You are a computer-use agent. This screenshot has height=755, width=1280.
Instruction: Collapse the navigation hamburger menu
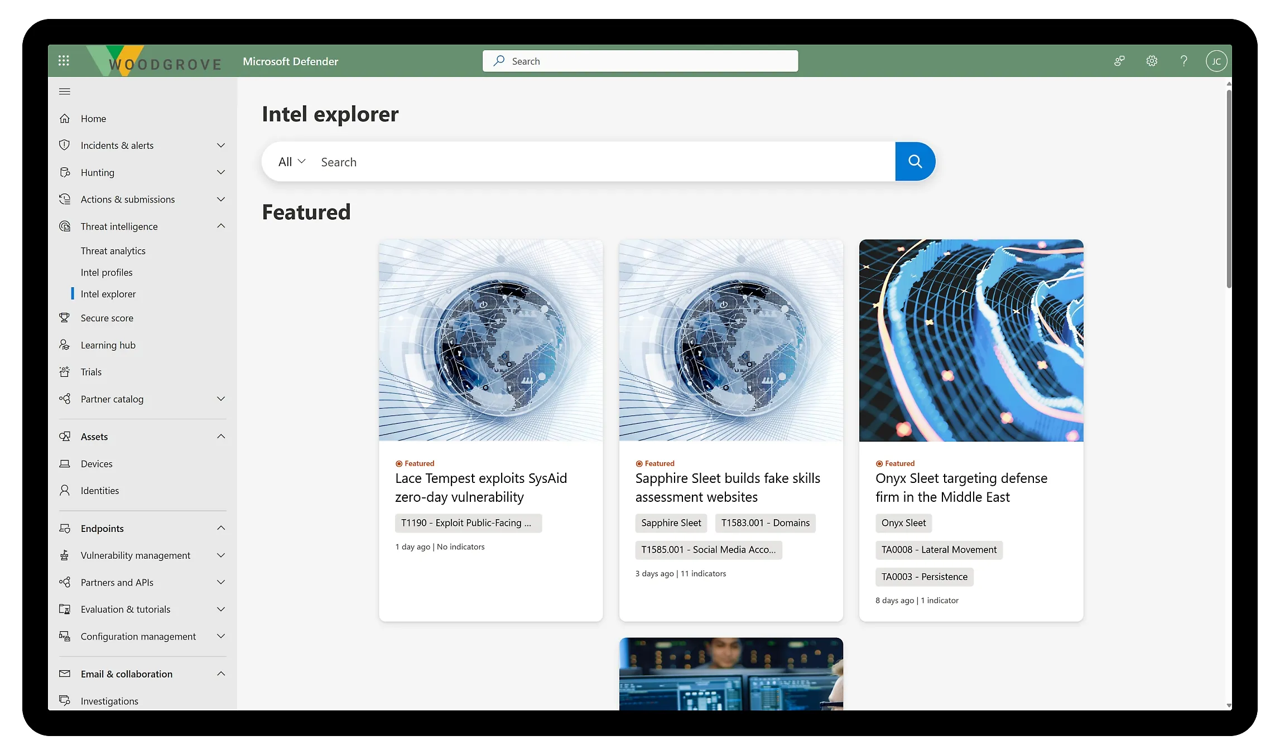tap(65, 91)
